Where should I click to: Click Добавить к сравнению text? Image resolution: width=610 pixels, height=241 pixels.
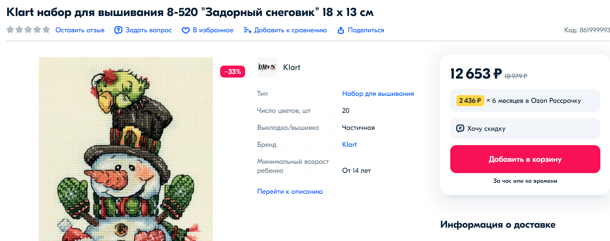click(290, 30)
